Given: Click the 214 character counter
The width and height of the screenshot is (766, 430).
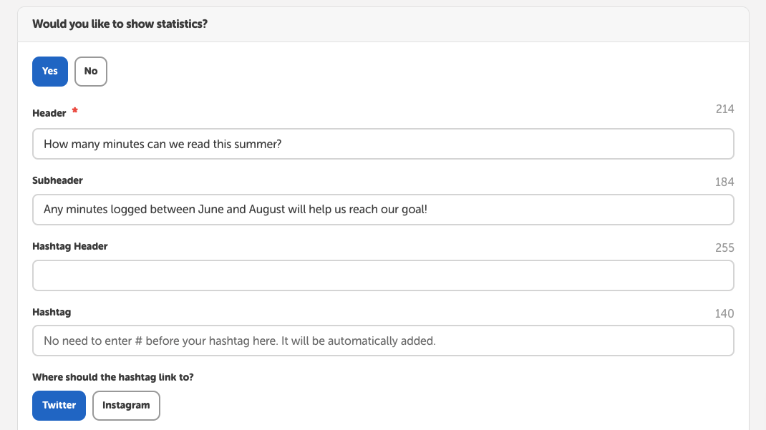Looking at the screenshot, I should click(x=724, y=109).
